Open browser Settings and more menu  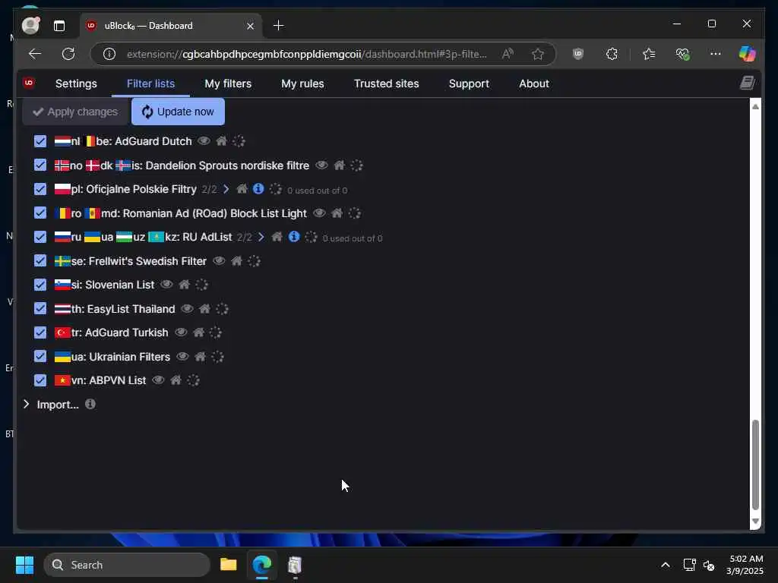click(x=715, y=54)
